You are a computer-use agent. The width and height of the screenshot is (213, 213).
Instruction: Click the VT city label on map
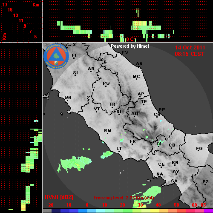97,109
